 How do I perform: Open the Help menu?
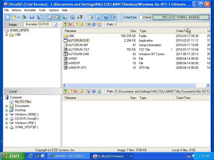pos(64,10)
